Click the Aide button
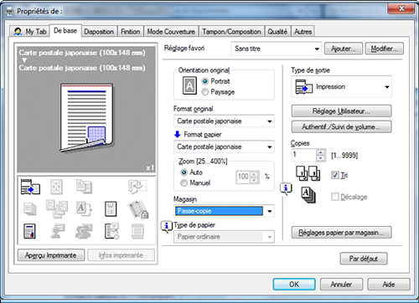This screenshot has height=303, width=419. pyautogui.click(x=389, y=285)
